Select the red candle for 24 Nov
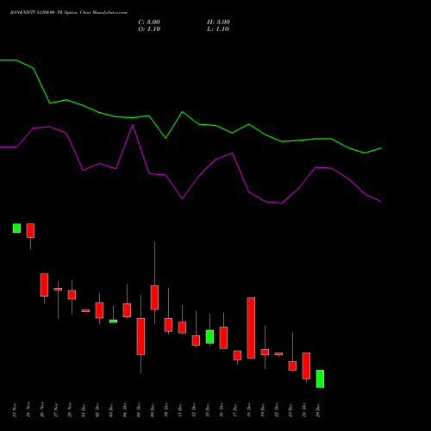This screenshot has height=431, width=431. 30,230
